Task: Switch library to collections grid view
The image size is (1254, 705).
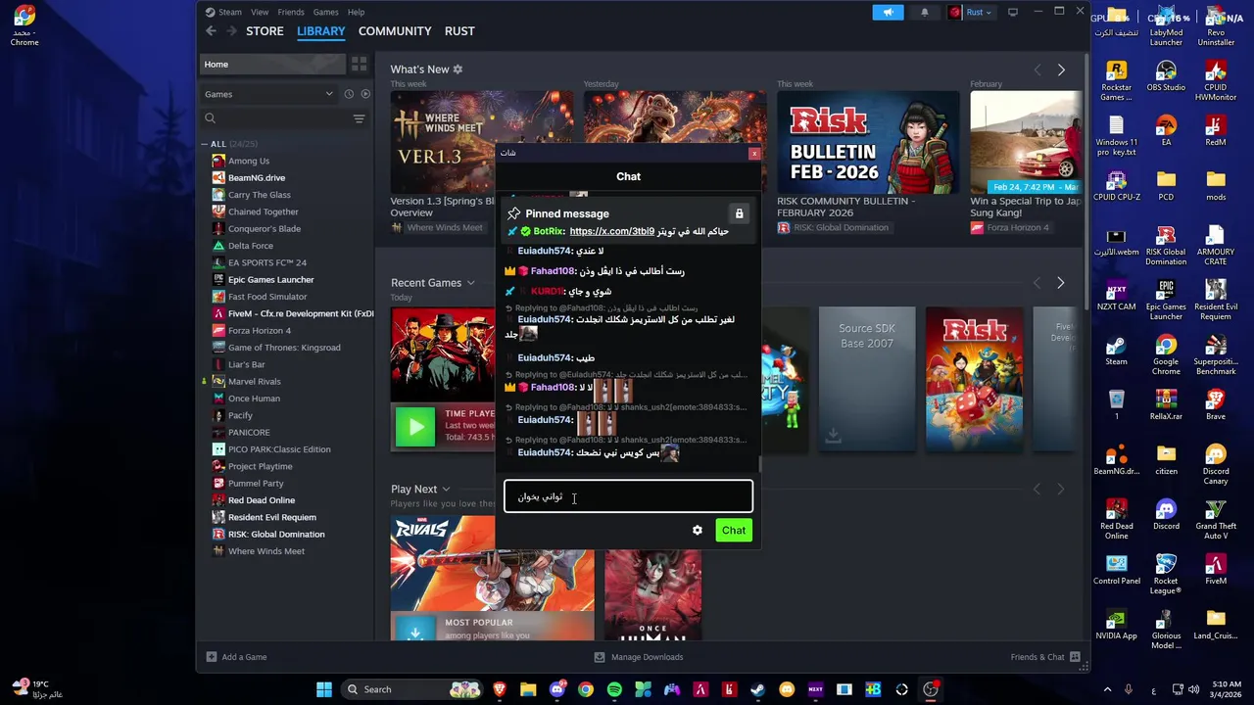Action: coord(360,64)
